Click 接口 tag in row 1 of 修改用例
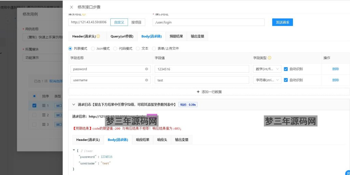The image size is (350, 175). click(x=59, y=105)
